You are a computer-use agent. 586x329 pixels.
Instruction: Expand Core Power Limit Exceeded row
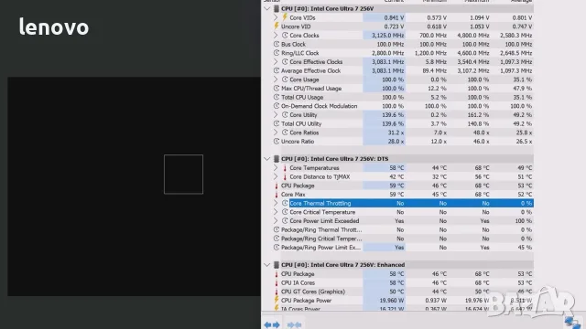(x=276, y=221)
